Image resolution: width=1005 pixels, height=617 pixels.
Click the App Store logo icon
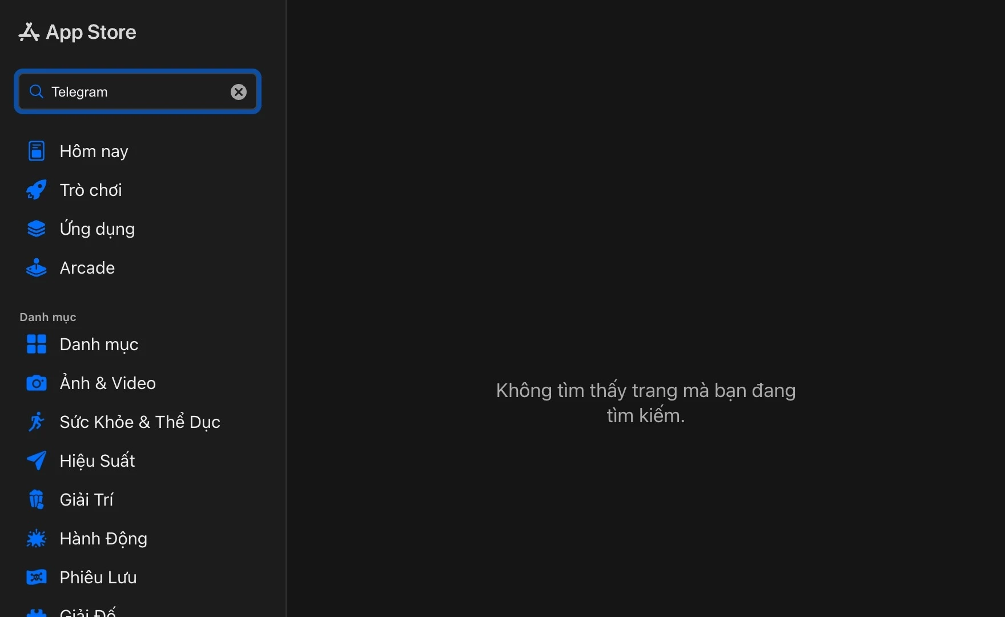(29, 32)
